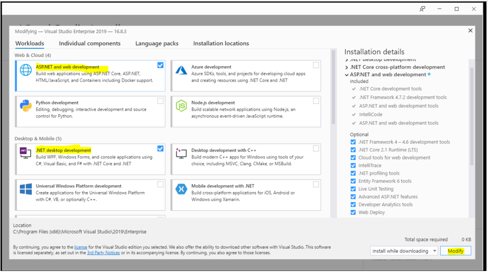The width and height of the screenshot is (488, 272).
Task: Uncheck Developer Analytics tools
Action: (353, 204)
